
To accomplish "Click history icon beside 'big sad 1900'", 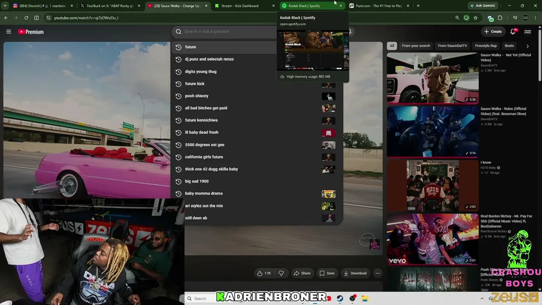I will tap(178, 181).
